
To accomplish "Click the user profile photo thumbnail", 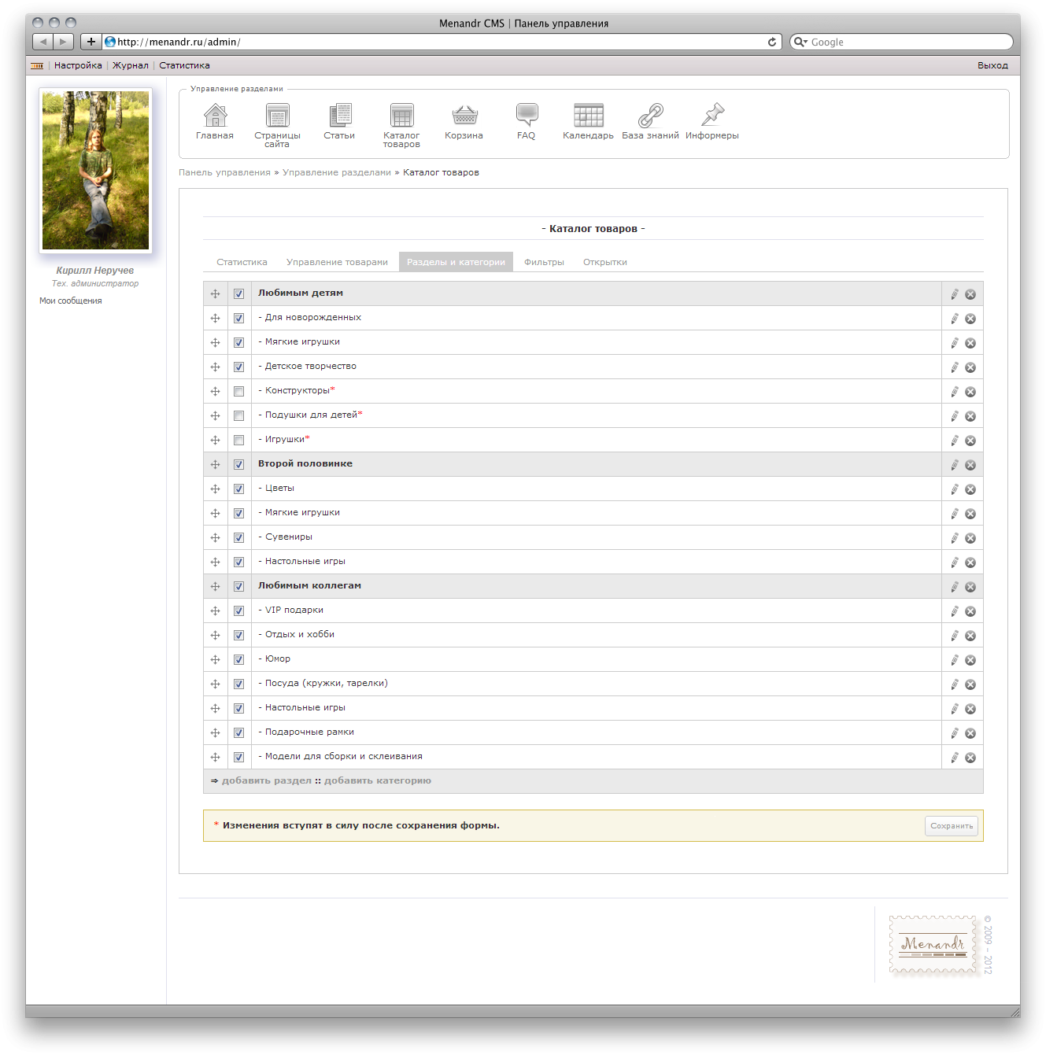I will (94, 170).
